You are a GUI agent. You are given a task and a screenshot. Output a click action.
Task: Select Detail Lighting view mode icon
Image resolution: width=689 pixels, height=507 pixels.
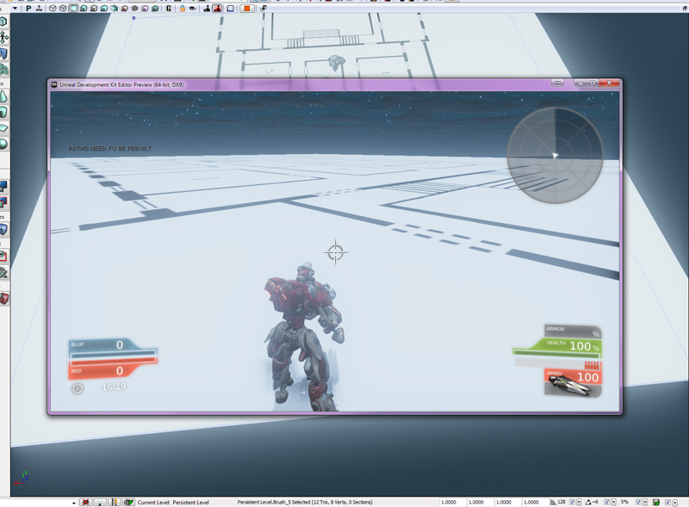(x=94, y=9)
